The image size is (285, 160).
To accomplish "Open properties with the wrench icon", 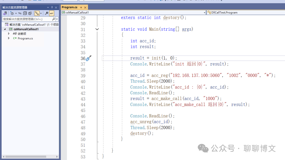I will [46, 13].
